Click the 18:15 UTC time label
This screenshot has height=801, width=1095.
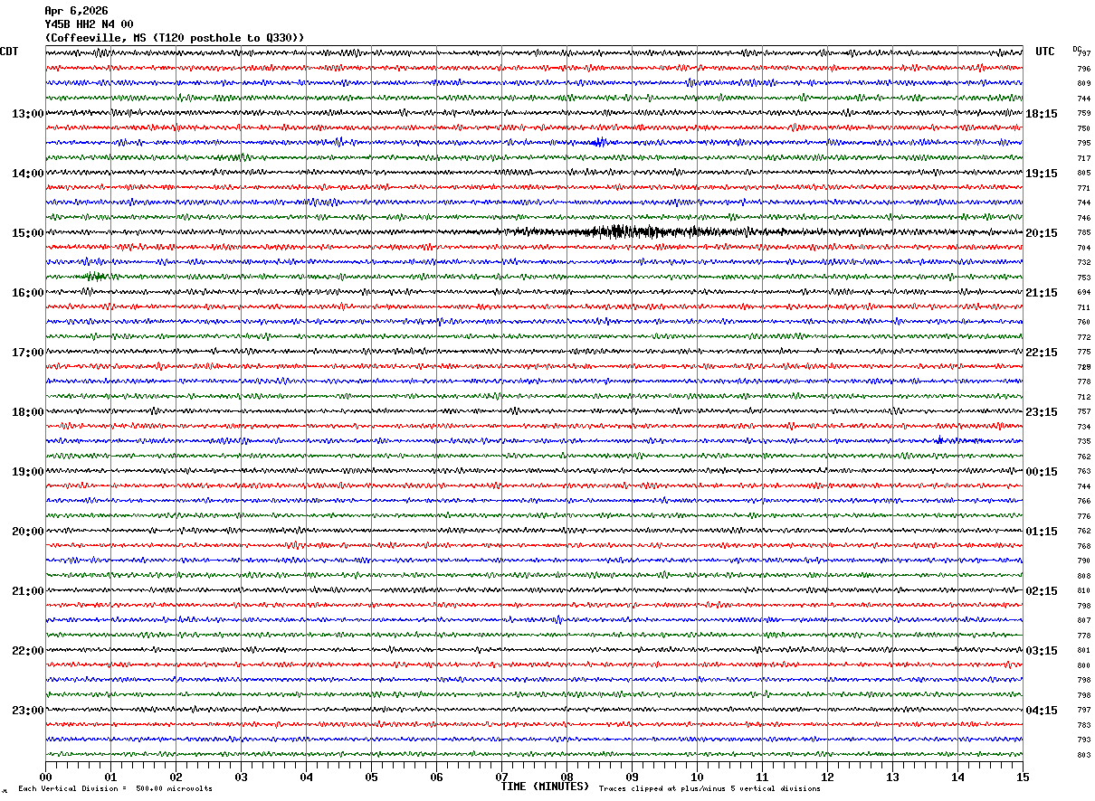click(1042, 114)
